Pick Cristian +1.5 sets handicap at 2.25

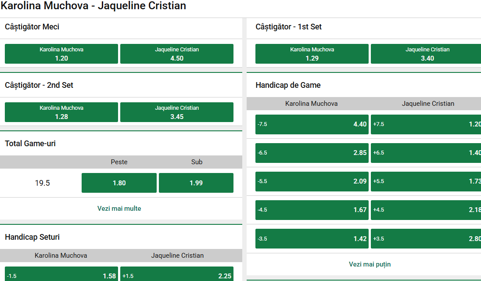176,275
